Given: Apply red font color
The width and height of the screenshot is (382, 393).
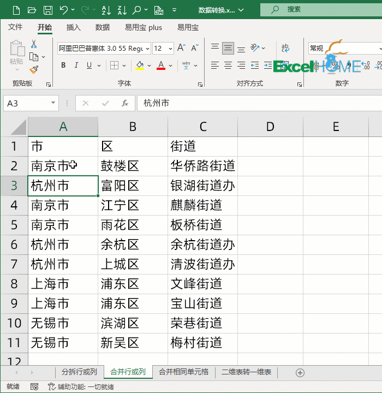Looking at the screenshot, I should (161, 65).
